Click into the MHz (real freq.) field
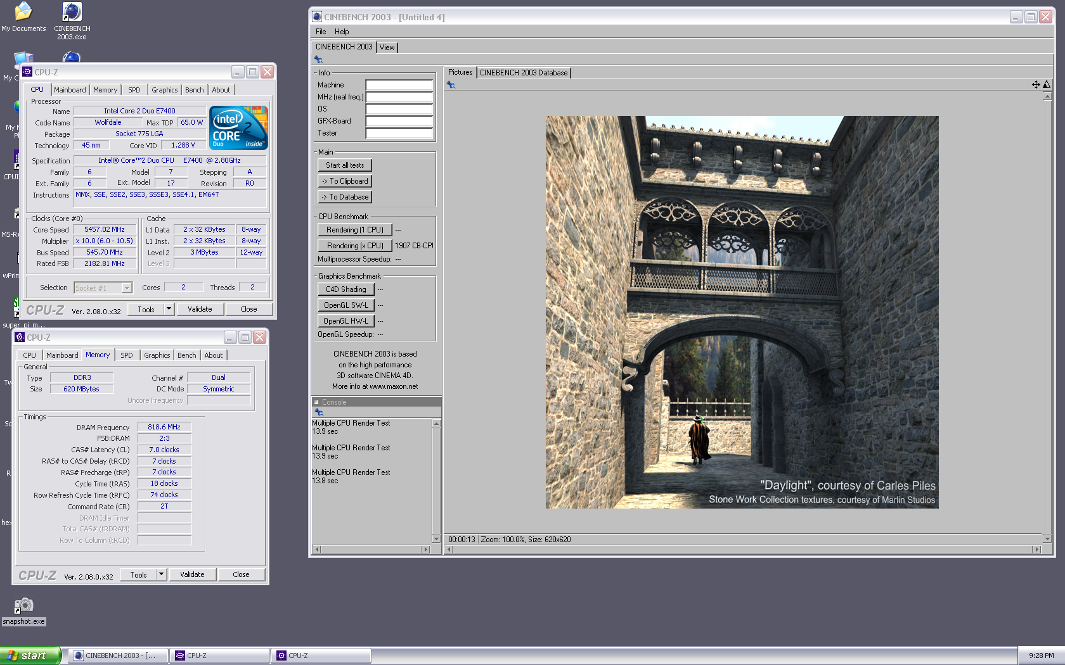 pyautogui.click(x=399, y=97)
